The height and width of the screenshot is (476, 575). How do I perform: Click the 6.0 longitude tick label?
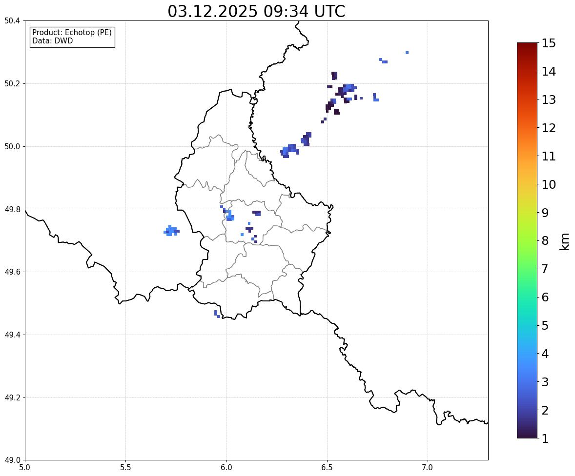[x=226, y=468]
